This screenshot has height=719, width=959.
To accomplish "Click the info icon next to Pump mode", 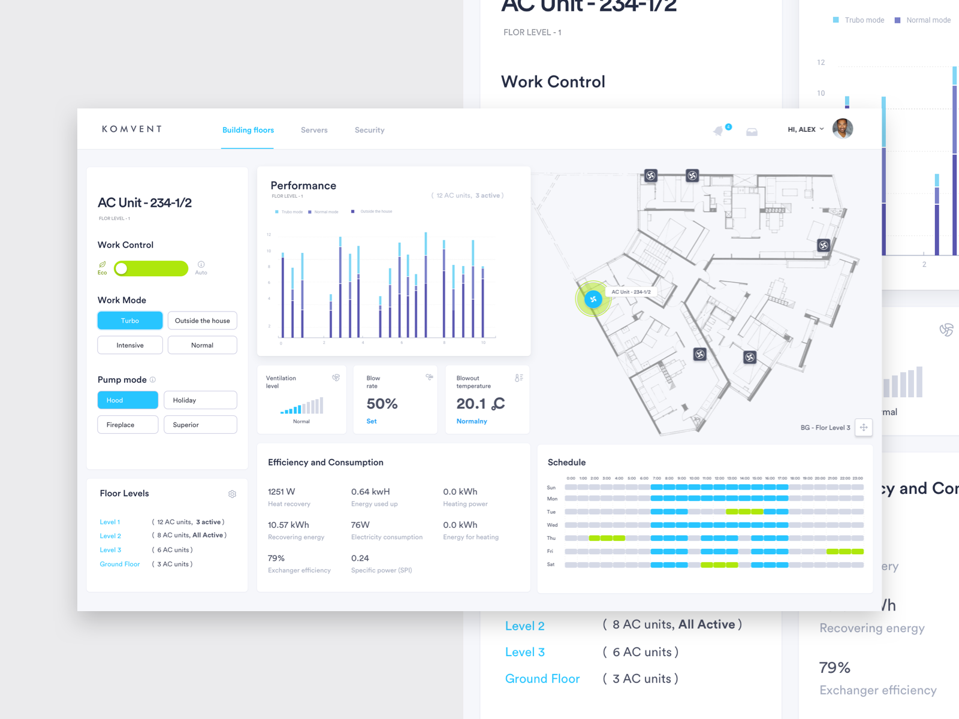I will pos(153,379).
